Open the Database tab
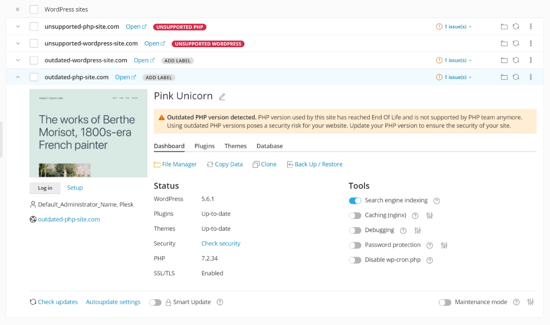 point(269,146)
